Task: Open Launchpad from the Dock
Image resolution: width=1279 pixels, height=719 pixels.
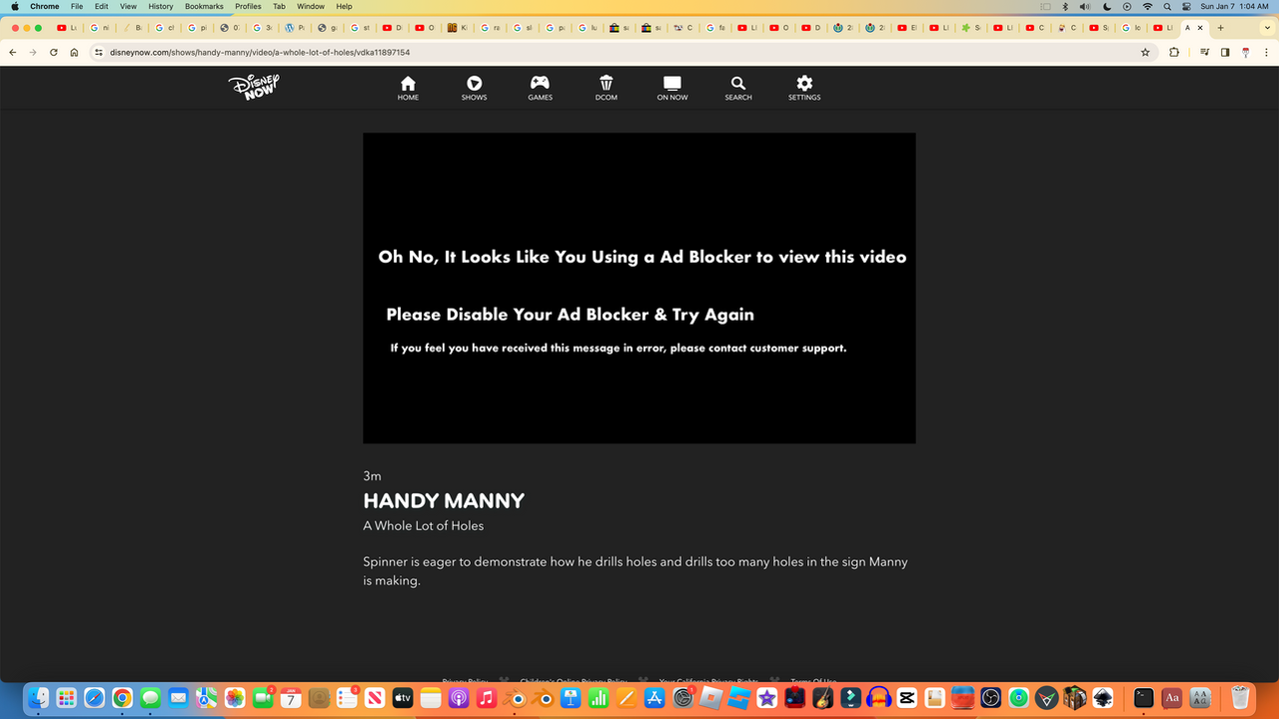Action: point(66,697)
